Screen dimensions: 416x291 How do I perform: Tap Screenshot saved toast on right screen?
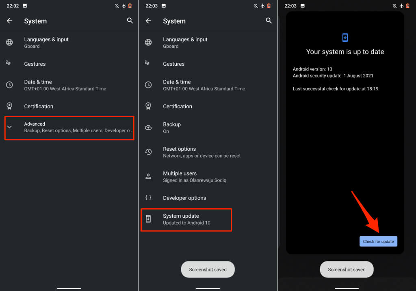(347, 269)
